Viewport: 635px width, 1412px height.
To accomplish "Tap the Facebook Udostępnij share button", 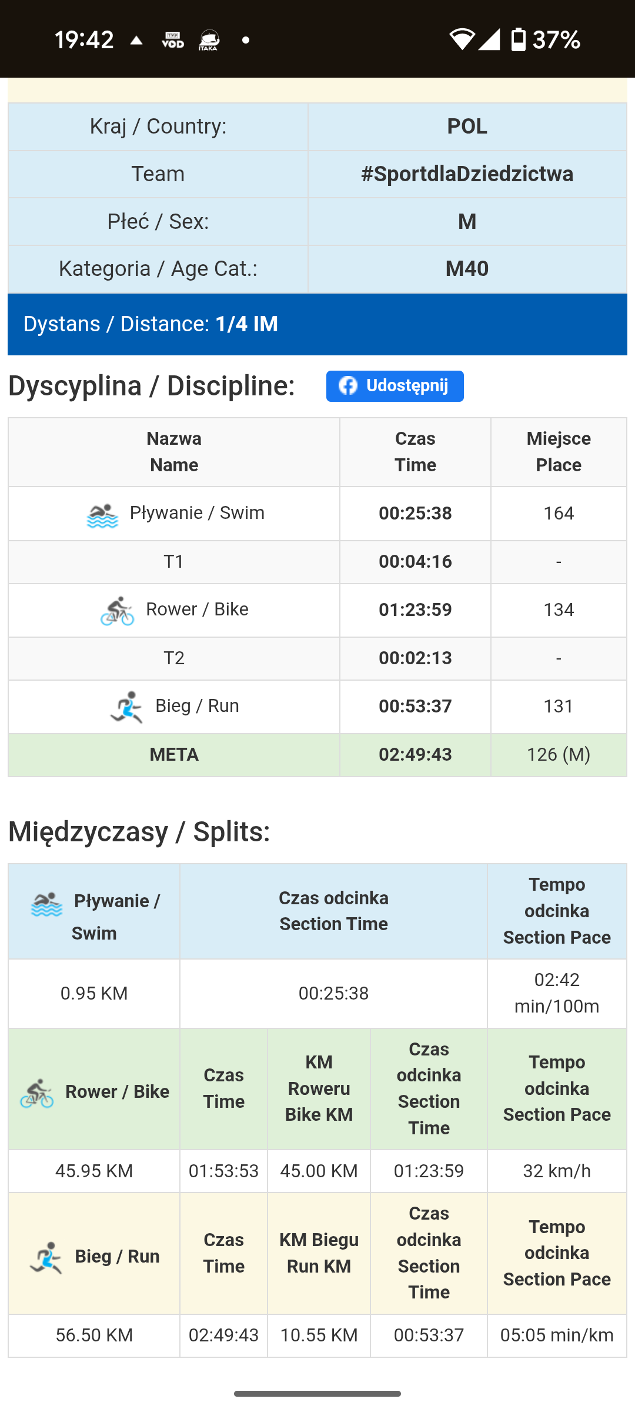I will (395, 386).
